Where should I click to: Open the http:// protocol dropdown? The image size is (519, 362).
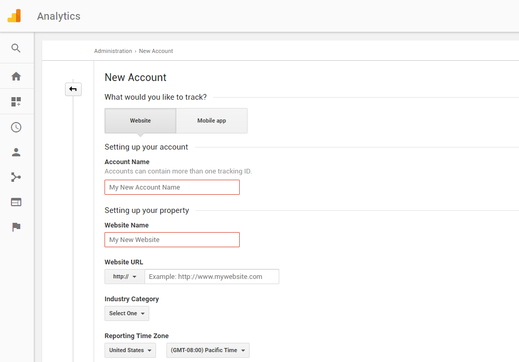tap(125, 277)
